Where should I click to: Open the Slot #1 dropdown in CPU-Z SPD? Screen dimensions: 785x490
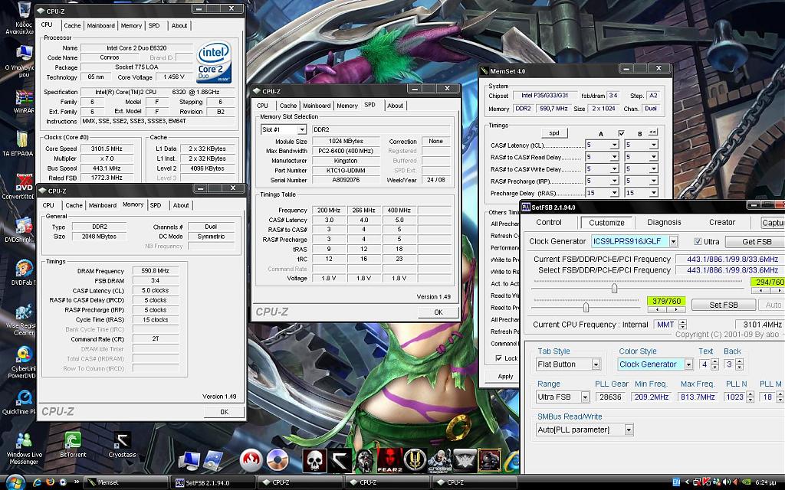302,129
